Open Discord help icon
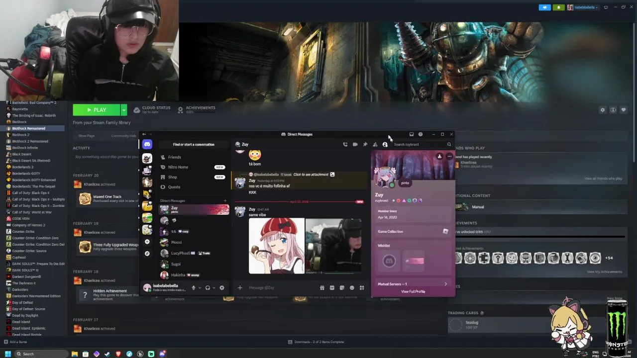Image resolution: width=637 pixels, height=358 pixels. click(421, 134)
